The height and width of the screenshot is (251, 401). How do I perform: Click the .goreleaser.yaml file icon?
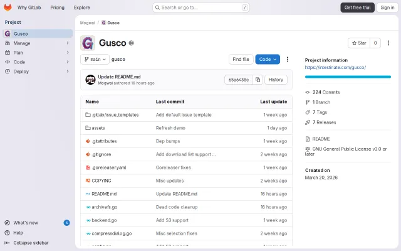click(x=88, y=168)
